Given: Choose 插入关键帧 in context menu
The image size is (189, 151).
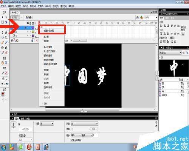Looking at the screenshot, I should point(51,47).
